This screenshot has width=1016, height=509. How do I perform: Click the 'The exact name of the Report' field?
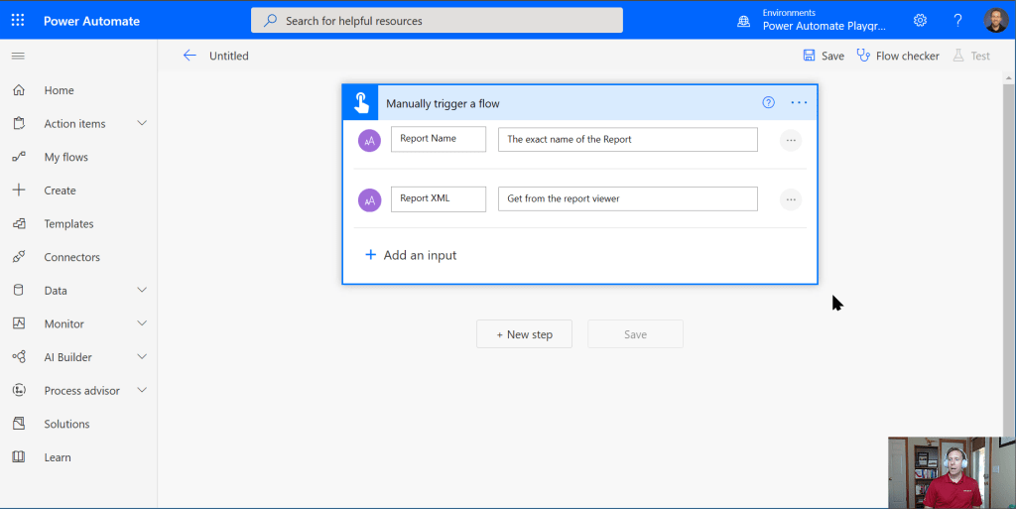(627, 139)
